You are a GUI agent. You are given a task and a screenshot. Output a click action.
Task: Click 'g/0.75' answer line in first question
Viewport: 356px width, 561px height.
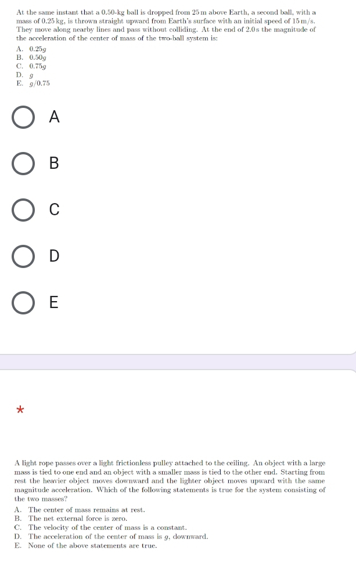[33, 84]
